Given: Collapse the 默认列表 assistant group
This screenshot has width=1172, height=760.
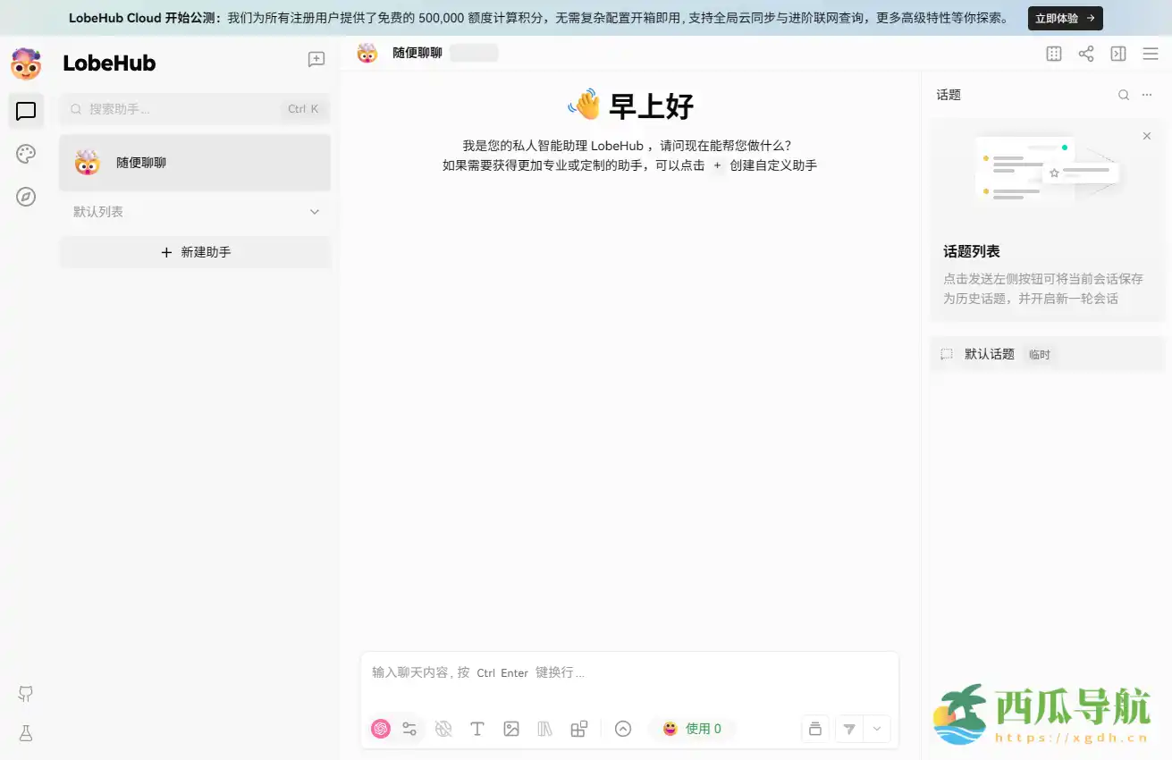Looking at the screenshot, I should pos(314,212).
